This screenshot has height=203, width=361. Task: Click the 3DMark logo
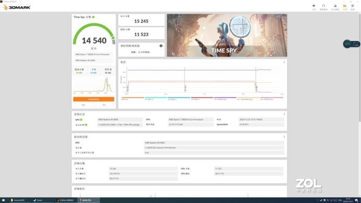(17, 7)
